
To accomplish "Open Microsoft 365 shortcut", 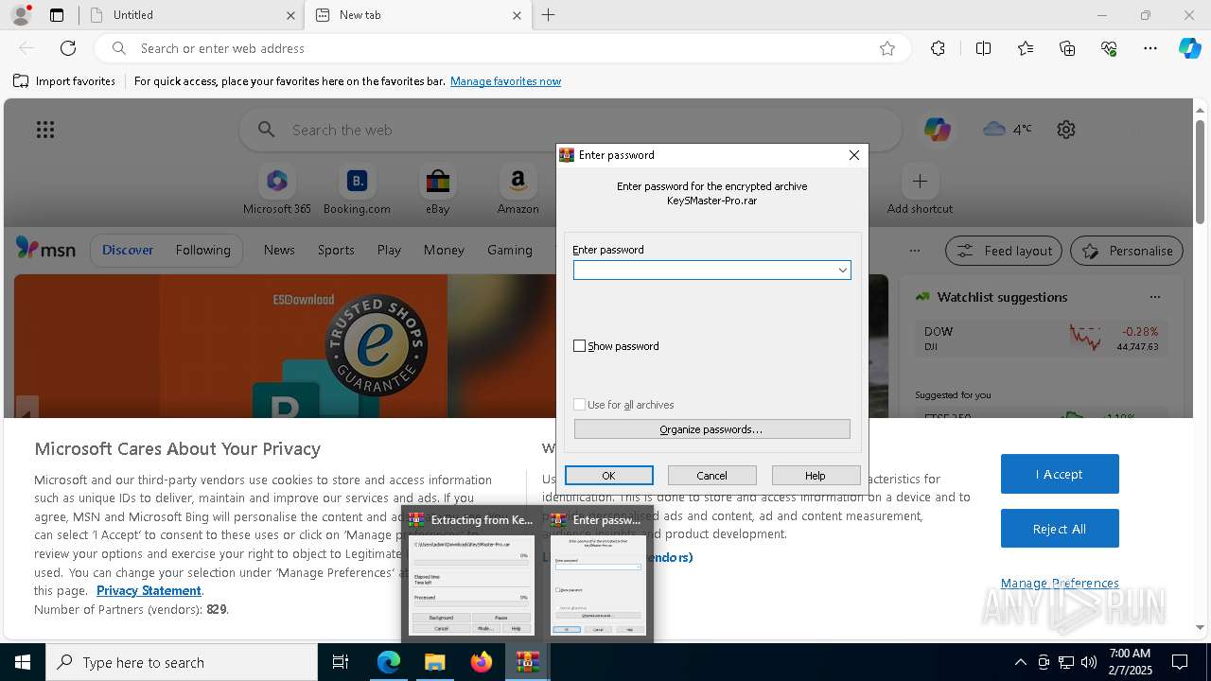I will tap(277, 190).
